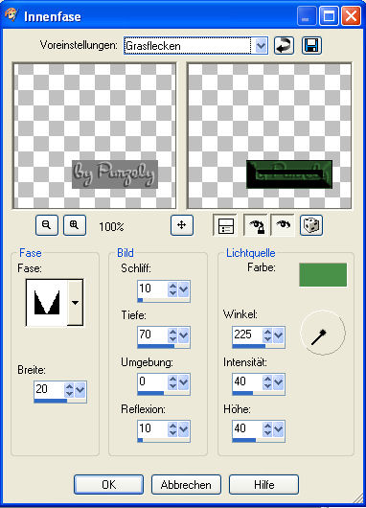Open the Reflexion slider dropdown arrow
366x508 pixels.
tap(184, 429)
